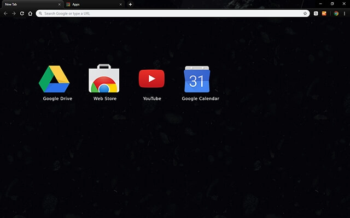Restore down the Chrome window
The image size is (350, 218).
(x=332, y=4)
